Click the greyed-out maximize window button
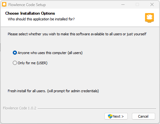160x124 pixels. click(x=137, y=4)
